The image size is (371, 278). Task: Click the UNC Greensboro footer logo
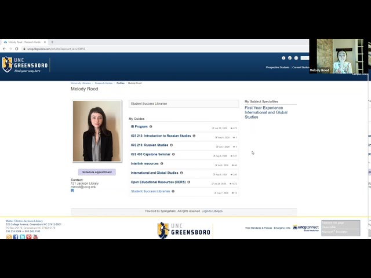click(x=184, y=231)
